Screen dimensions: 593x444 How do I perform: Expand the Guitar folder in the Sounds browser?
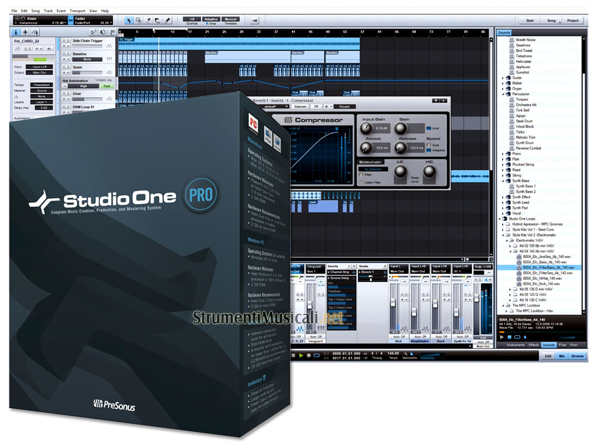click(x=503, y=77)
